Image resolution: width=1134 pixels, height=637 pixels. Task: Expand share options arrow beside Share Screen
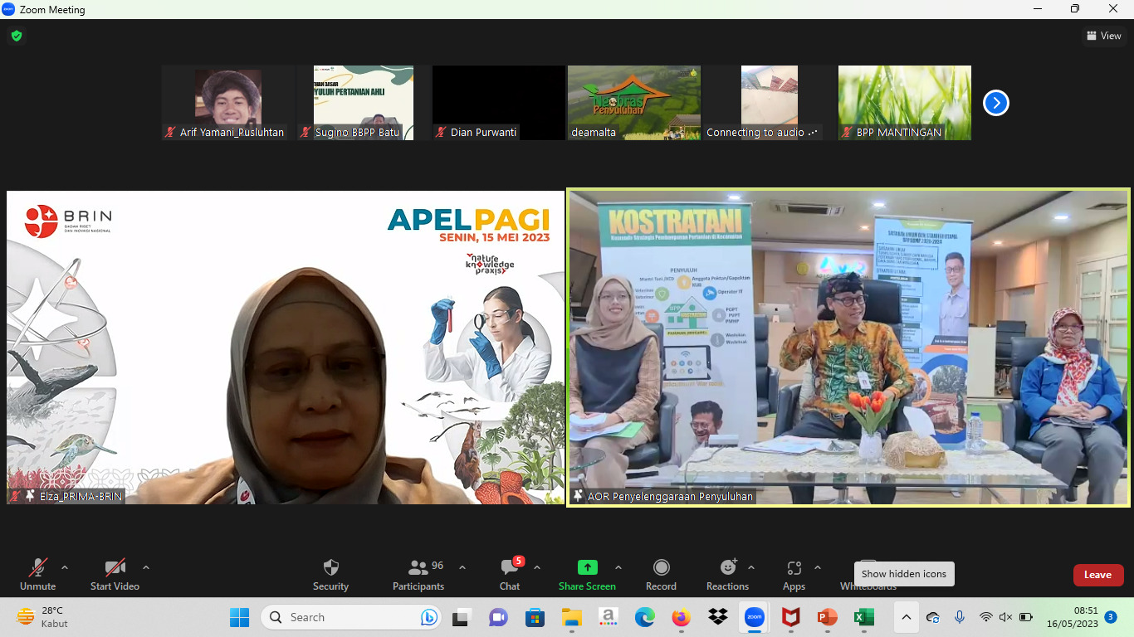[618, 568]
